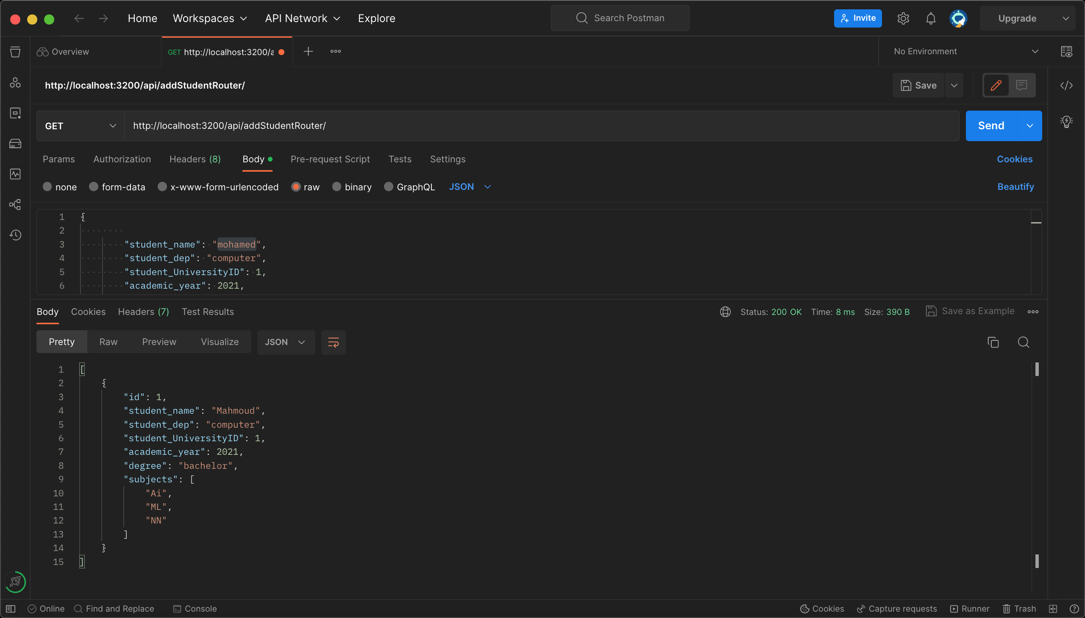Open the Monitors sidebar icon
Screen dimensions: 1085x618
click(15, 174)
